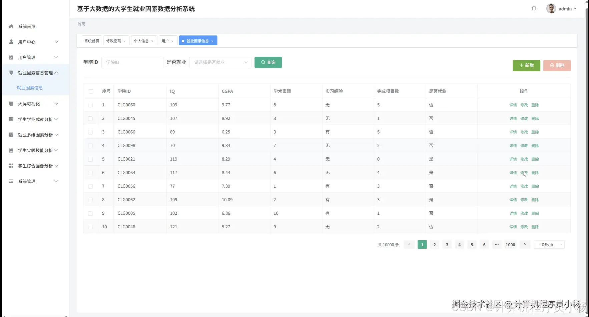Viewport: 589px width, 317px height.
Task: Close the 用户 tab
Action: point(172,41)
